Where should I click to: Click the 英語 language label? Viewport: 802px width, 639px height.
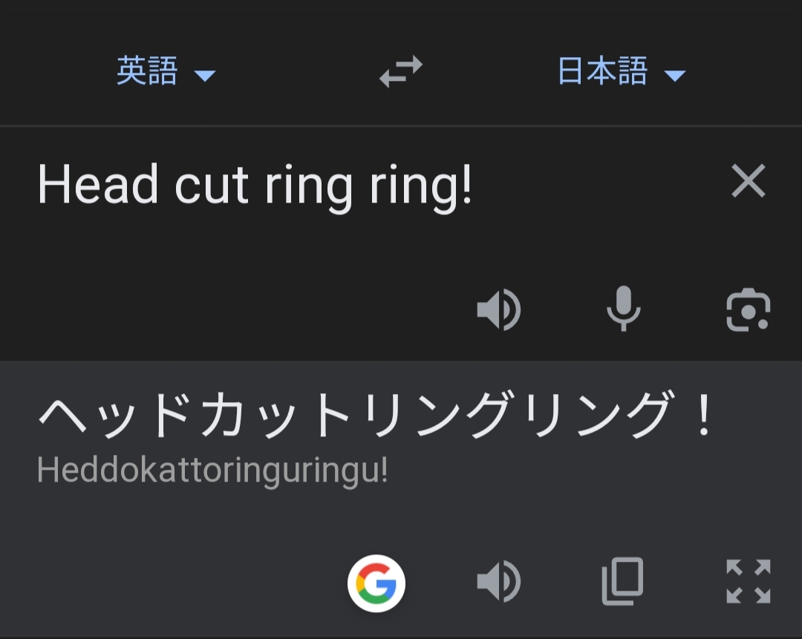(147, 71)
